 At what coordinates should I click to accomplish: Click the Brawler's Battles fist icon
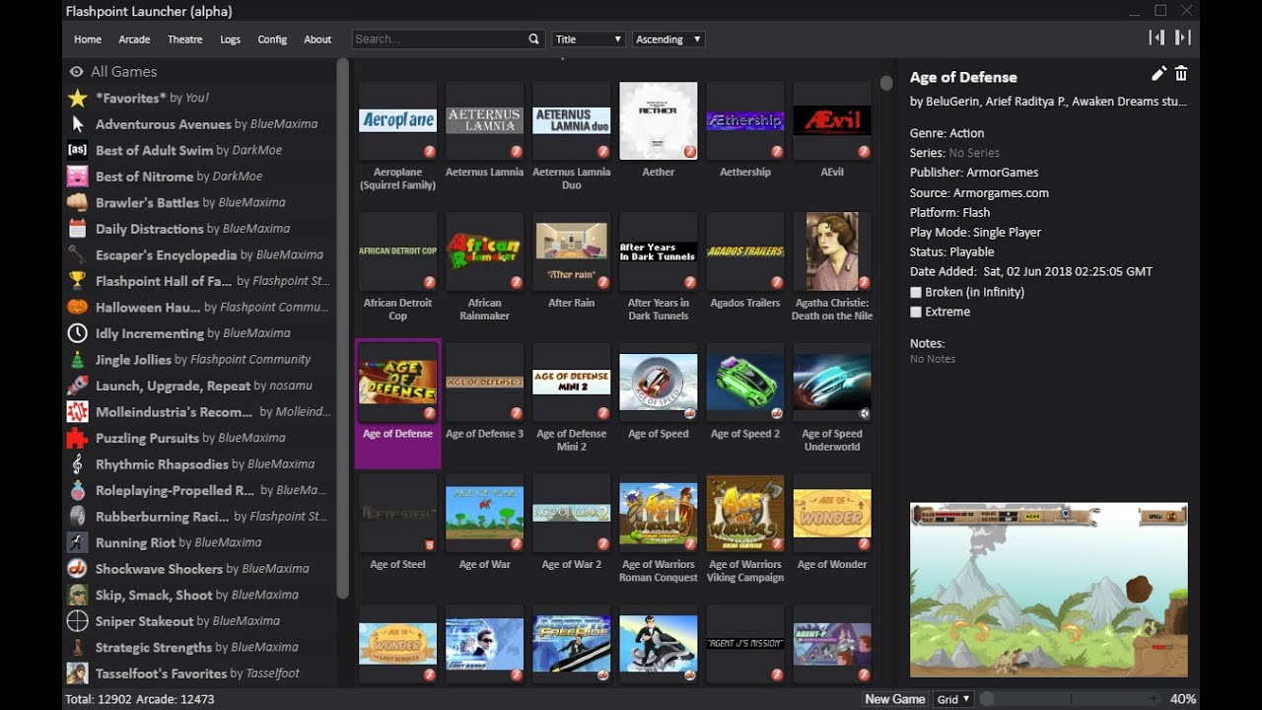[x=77, y=202]
